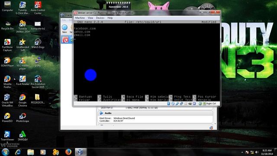
Task: Click the File: /etc/squid/url title text
Action: click(143, 22)
